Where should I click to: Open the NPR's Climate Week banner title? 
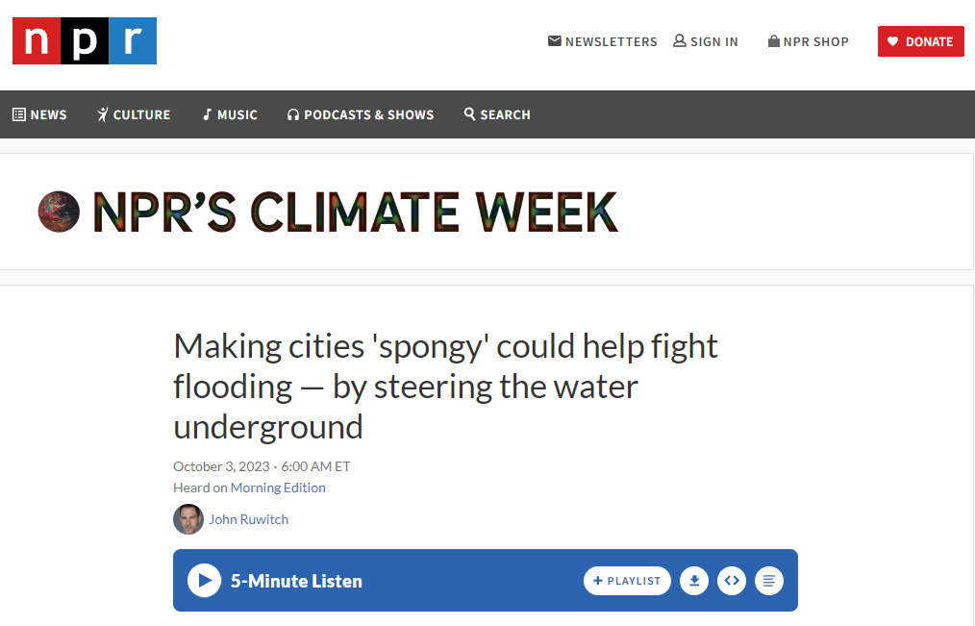(x=355, y=212)
